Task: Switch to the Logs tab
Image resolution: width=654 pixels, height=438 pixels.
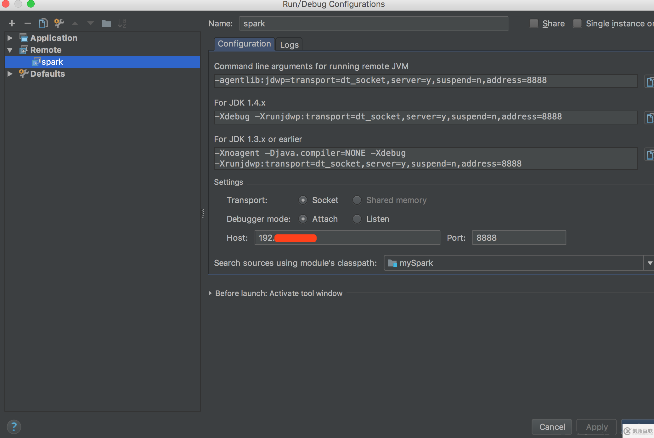Action: [x=289, y=44]
